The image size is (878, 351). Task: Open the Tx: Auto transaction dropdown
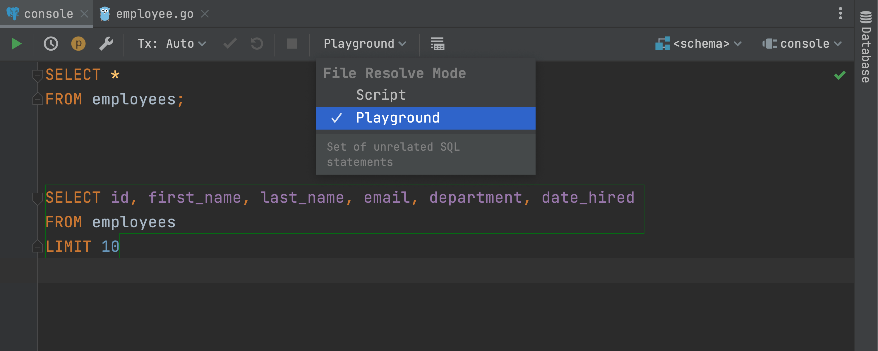pyautogui.click(x=172, y=44)
